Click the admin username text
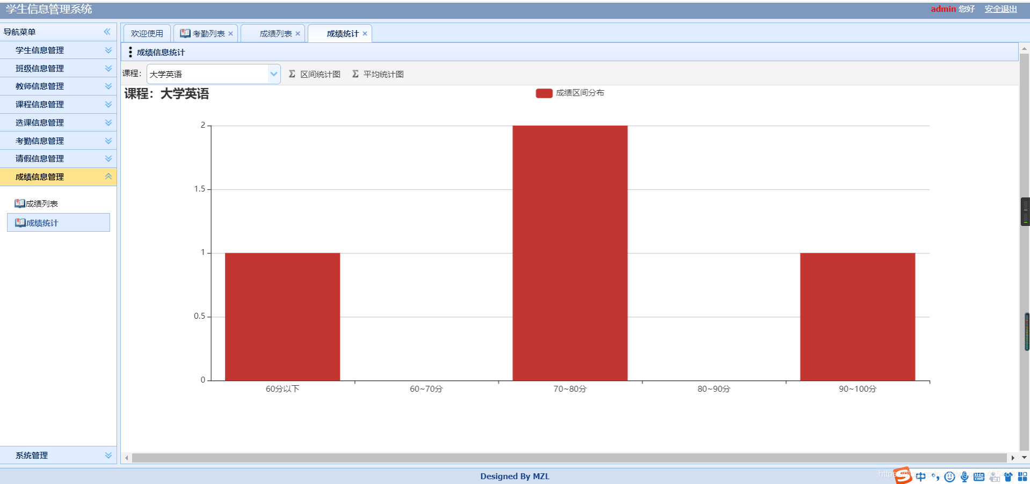Image resolution: width=1030 pixels, height=484 pixels. [943, 9]
